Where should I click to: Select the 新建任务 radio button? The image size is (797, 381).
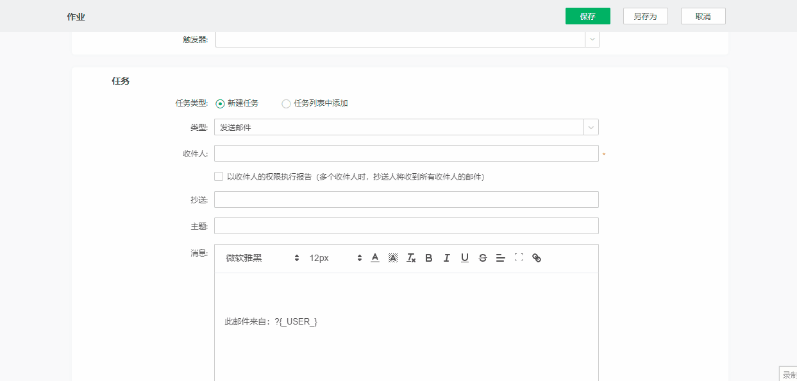[x=219, y=103]
